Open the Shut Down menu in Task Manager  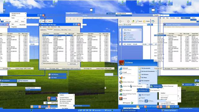click(54, 27)
